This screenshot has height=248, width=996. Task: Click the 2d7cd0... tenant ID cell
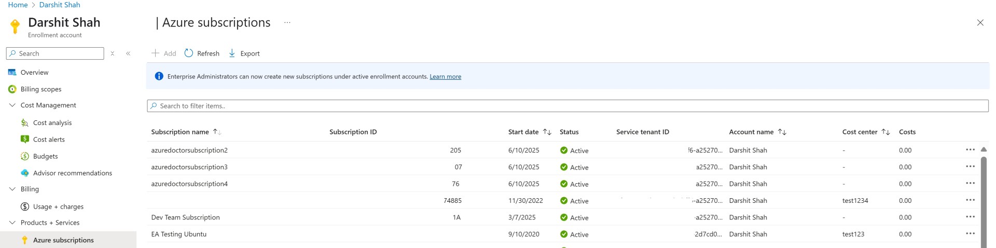coord(708,234)
